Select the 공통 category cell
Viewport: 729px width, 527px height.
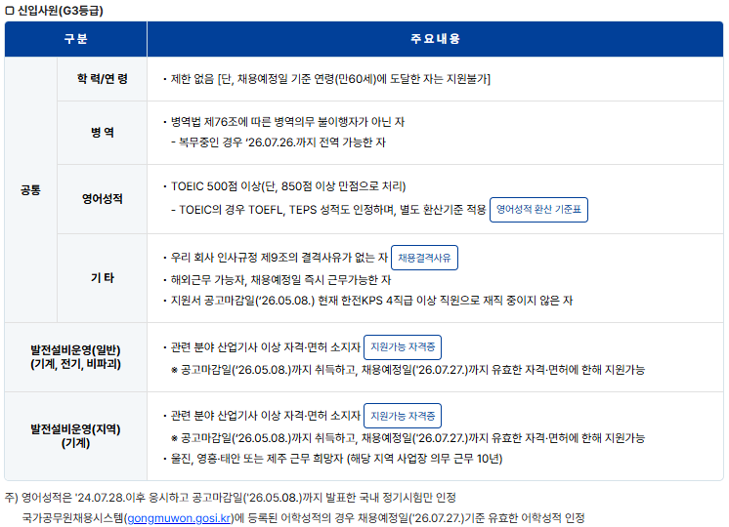[30, 190]
